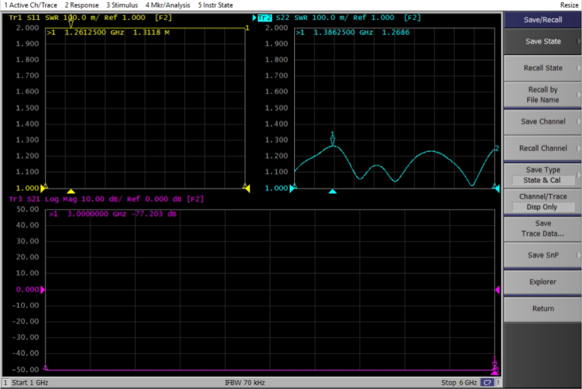Click the Tr3 marker at the stop frequency
Image resolution: width=582 pixels, height=389 pixels.
pyautogui.click(x=494, y=365)
